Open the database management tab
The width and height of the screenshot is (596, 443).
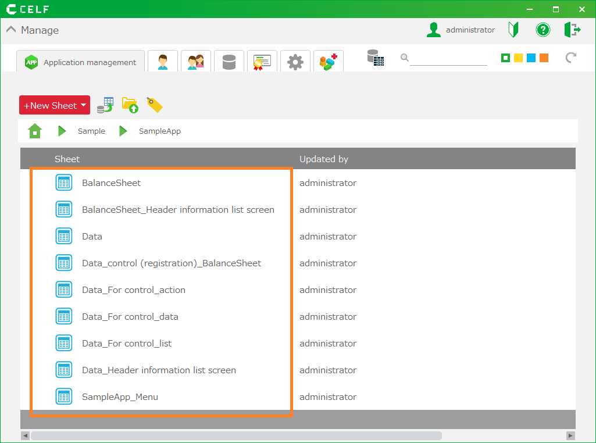(x=229, y=62)
